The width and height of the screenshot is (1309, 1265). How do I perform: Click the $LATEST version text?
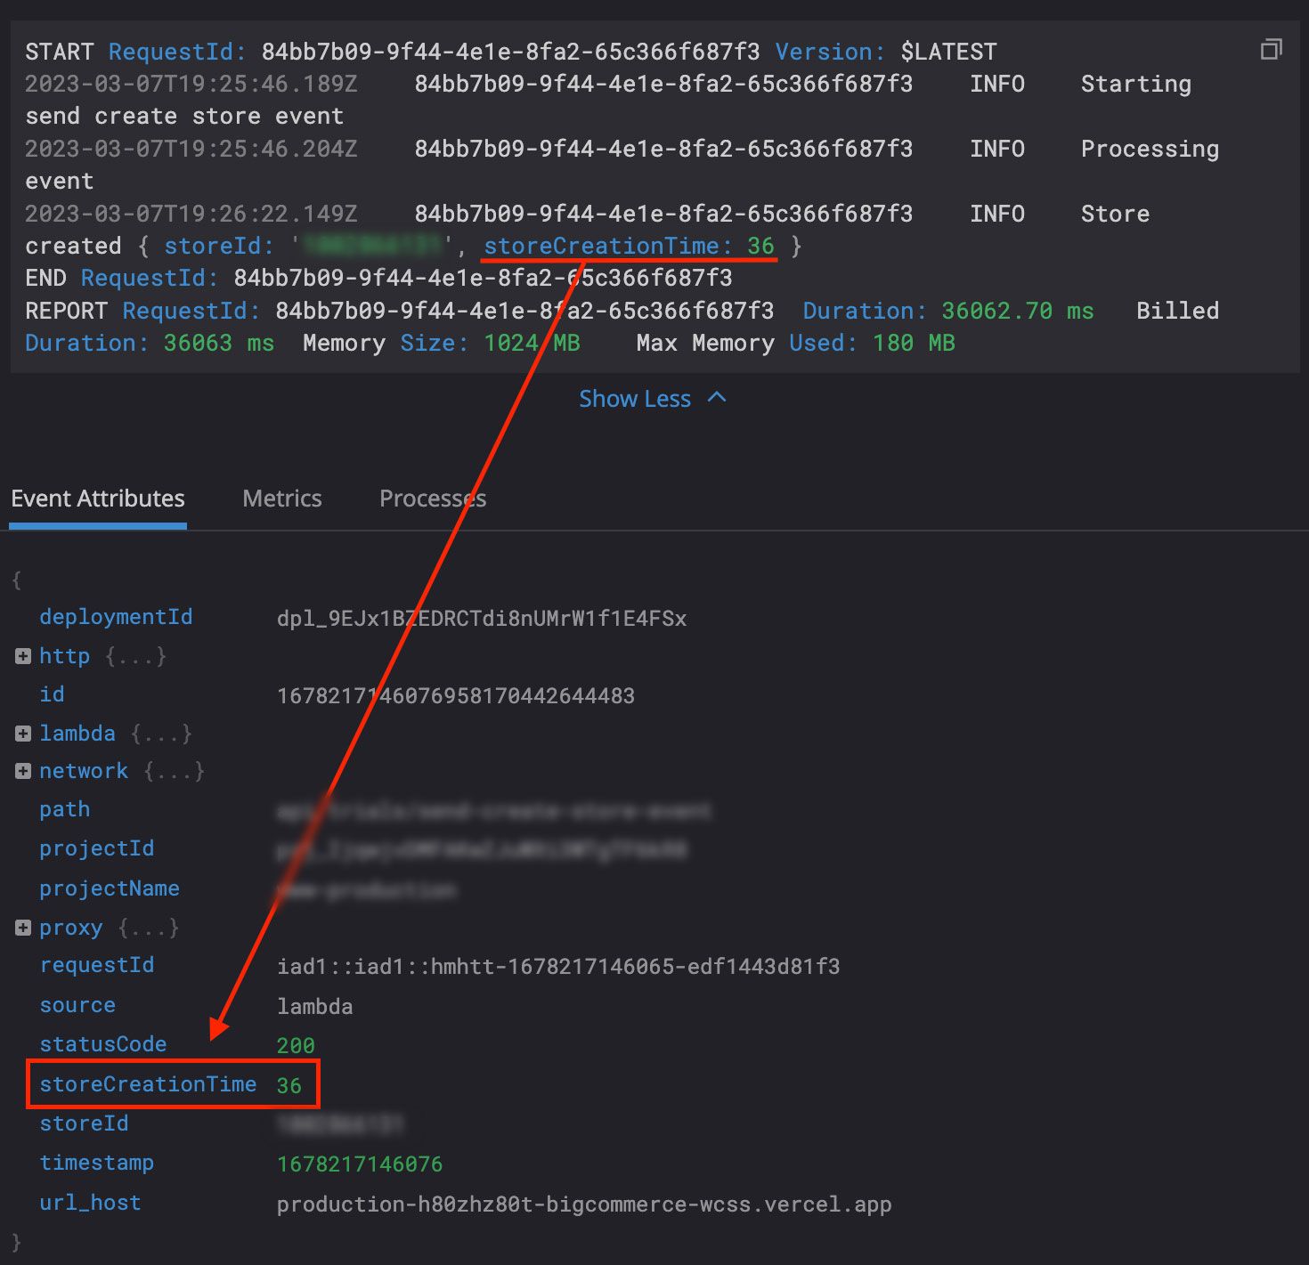click(x=948, y=52)
